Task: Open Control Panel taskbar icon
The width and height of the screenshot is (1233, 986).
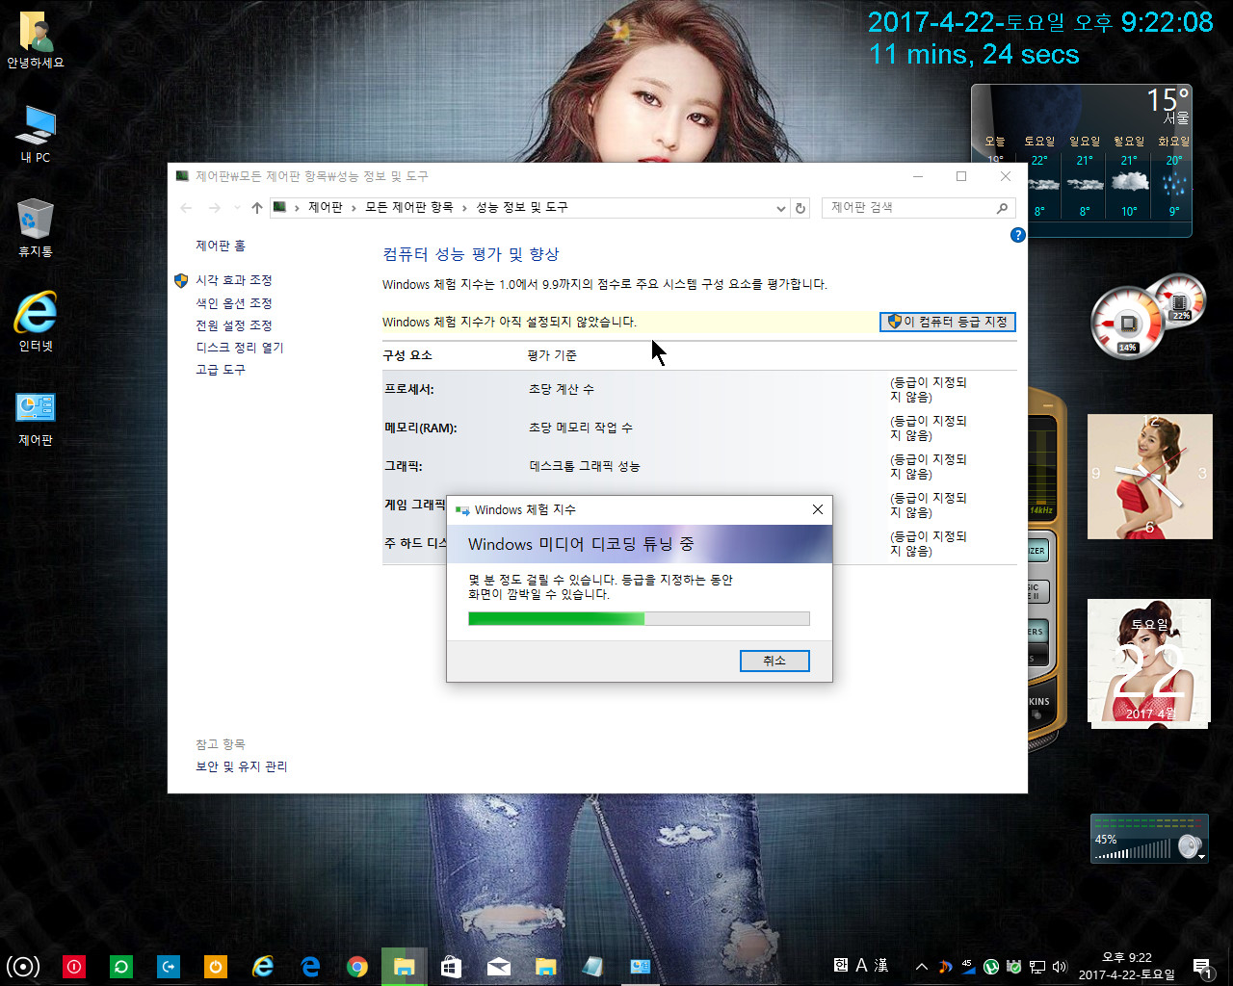Action: 641,967
